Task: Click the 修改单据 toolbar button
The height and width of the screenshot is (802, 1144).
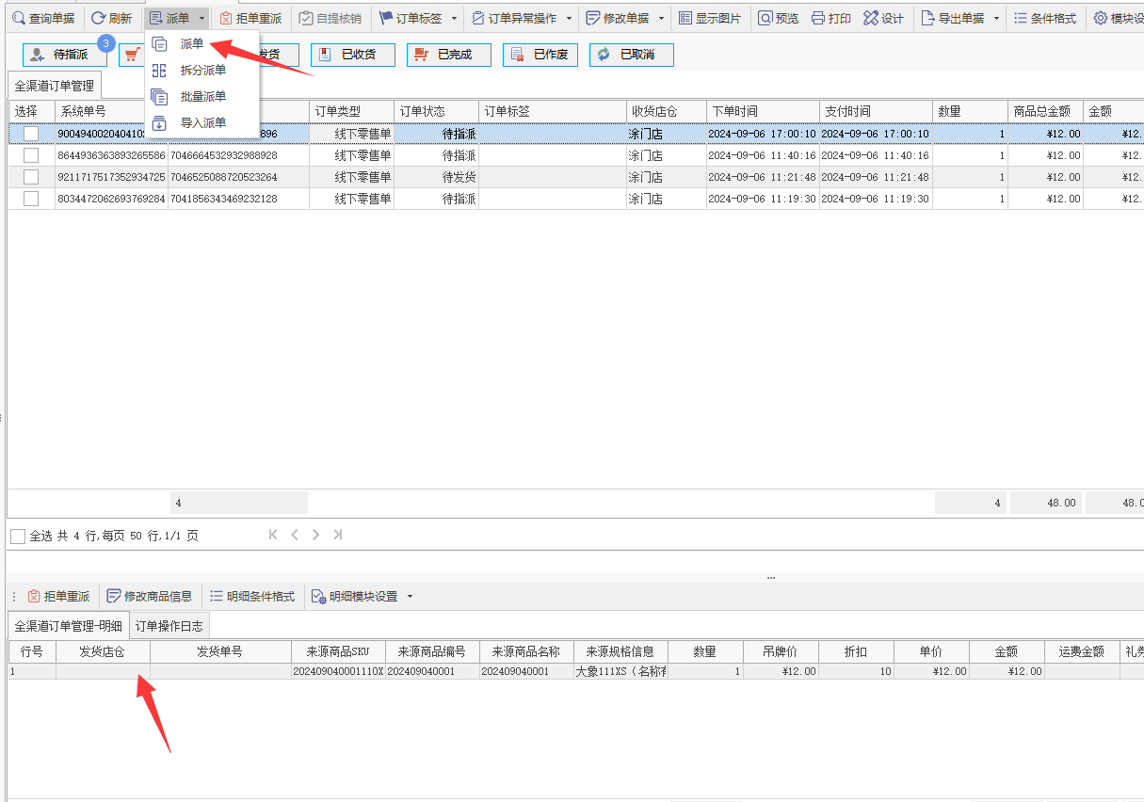Action: (x=617, y=18)
